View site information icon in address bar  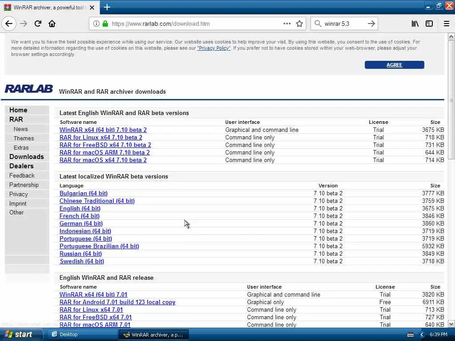click(x=96, y=24)
